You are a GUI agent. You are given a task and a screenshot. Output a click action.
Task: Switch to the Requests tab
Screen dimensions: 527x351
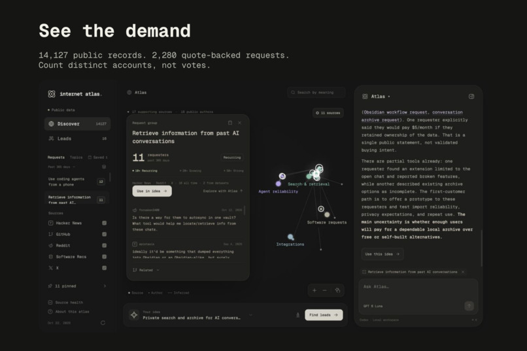click(x=56, y=157)
